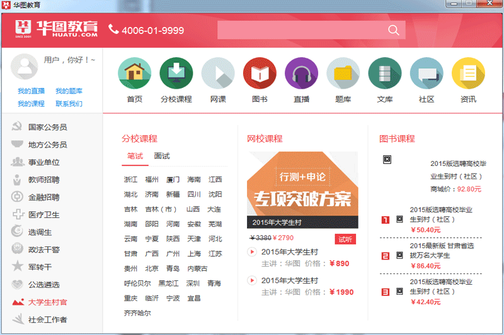Open 我的课程 link
Image resolution: width=504 pixels, height=335 pixels.
coord(31,104)
